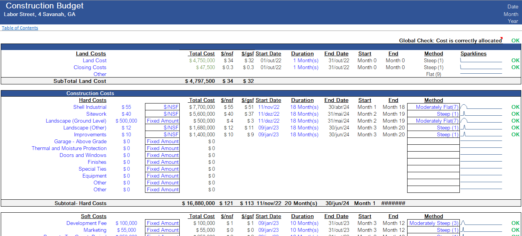Click Landscape (Ground Level) $500,000 amount input
Image resolution: width=522 pixels, height=236 pixels.
point(126,121)
